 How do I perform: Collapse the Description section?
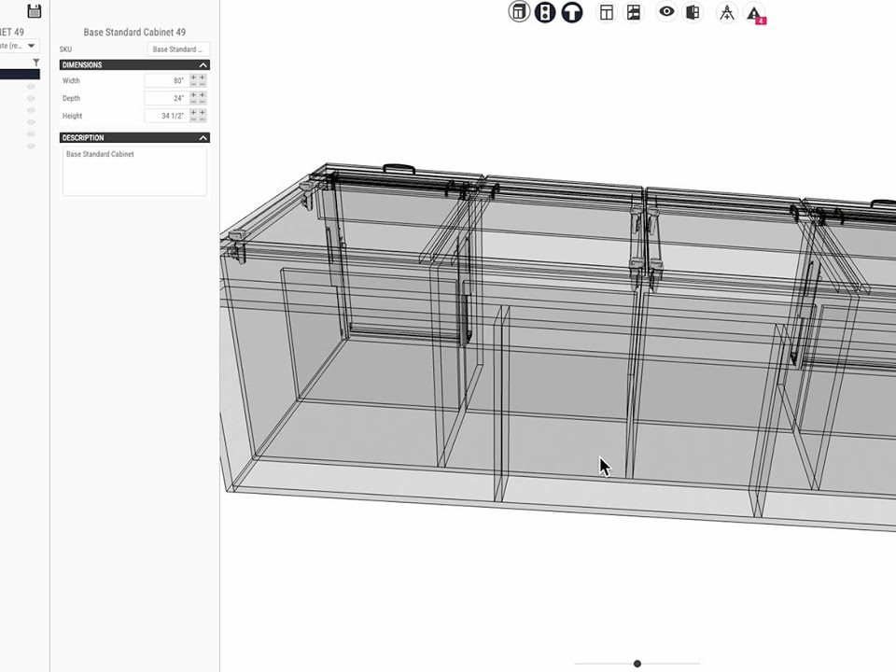pyautogui.click(x=203, y=138)
